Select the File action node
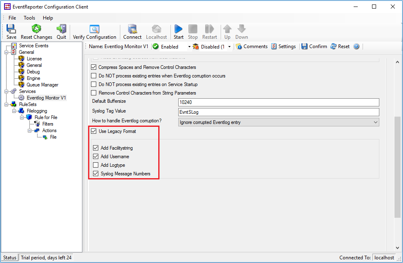This screenshot has width=403, height=263. [53, 137]
